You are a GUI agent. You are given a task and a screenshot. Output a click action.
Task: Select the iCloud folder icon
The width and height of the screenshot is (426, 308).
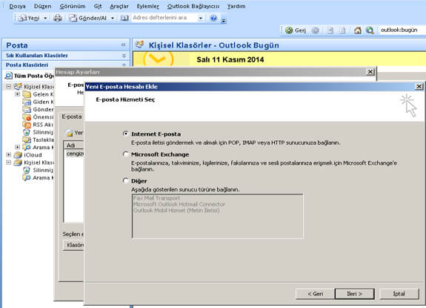pyautogui.click(x=18, y=155)
